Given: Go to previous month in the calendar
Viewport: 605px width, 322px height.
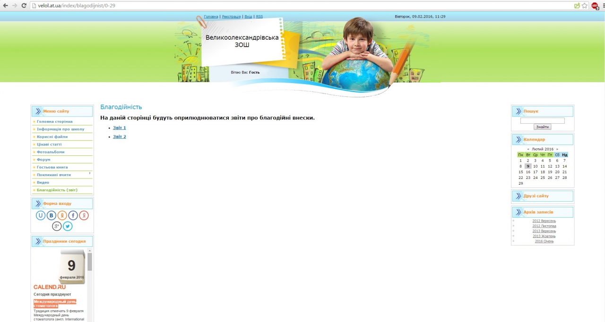Looking at the screenshot, I should coord(528,149).
